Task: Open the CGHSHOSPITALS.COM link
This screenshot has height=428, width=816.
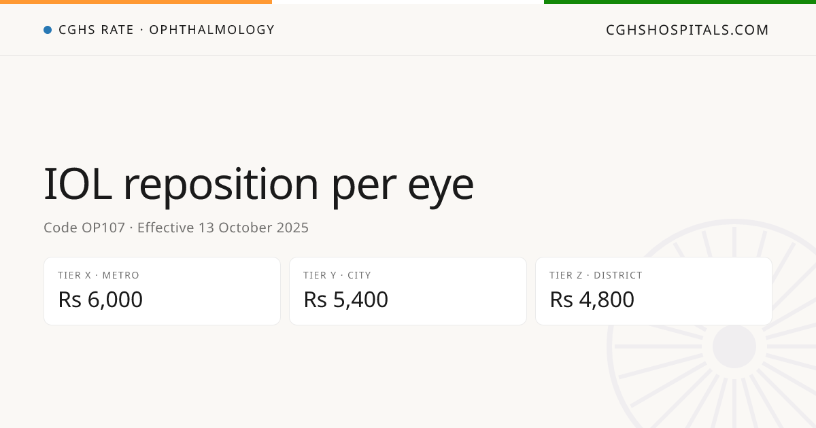Action: click(x=687, y=30)
